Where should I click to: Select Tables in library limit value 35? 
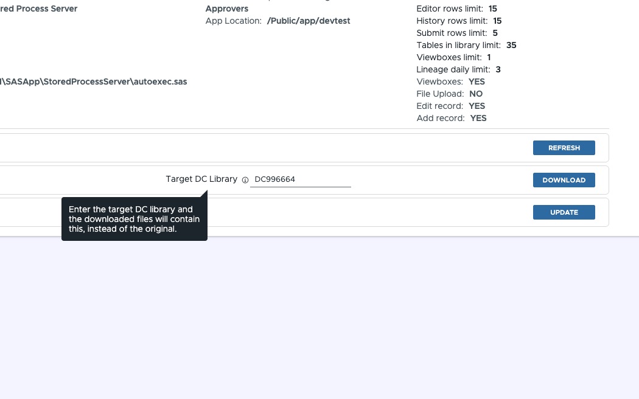[511, 45]
